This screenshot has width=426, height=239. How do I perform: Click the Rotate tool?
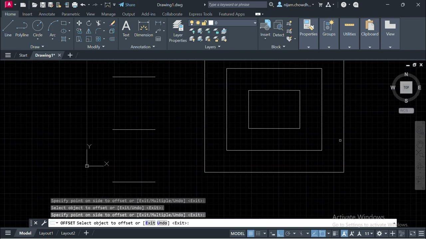[89, 23]
